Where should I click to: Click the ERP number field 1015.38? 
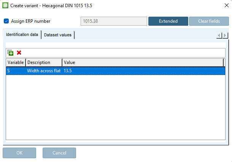click(x=114, y=21)
